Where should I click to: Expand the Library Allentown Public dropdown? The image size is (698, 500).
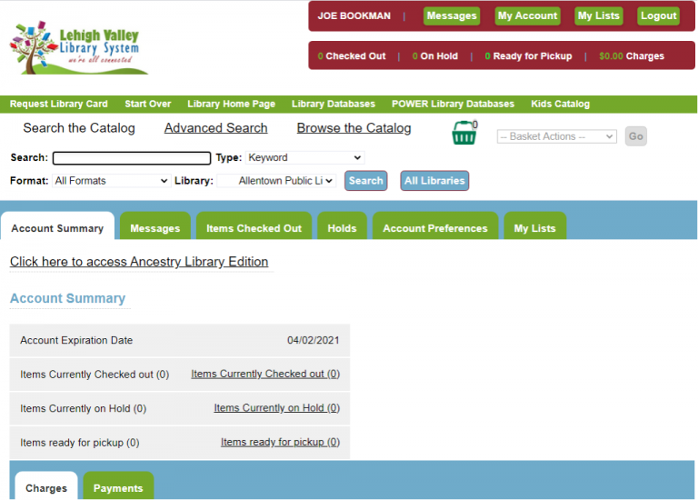(276, 181)
